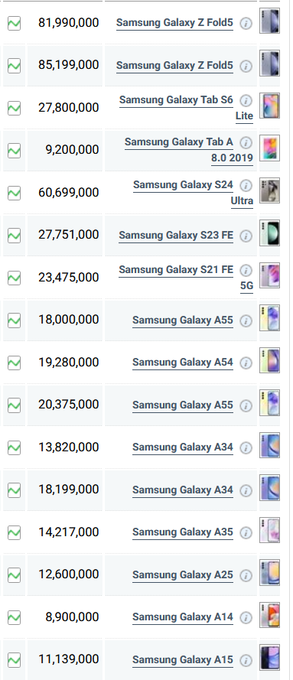The image size is (293, 680).
Task: Follow the Samsung Galaxy A25 link
Action: coord(183,575)
